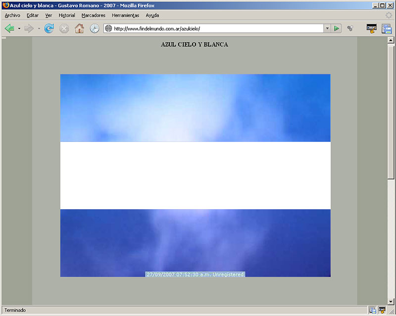Screen dimensions: 396x316
Task: Open the forward history dropdown arrow
Action: click(x=39, y=29)
